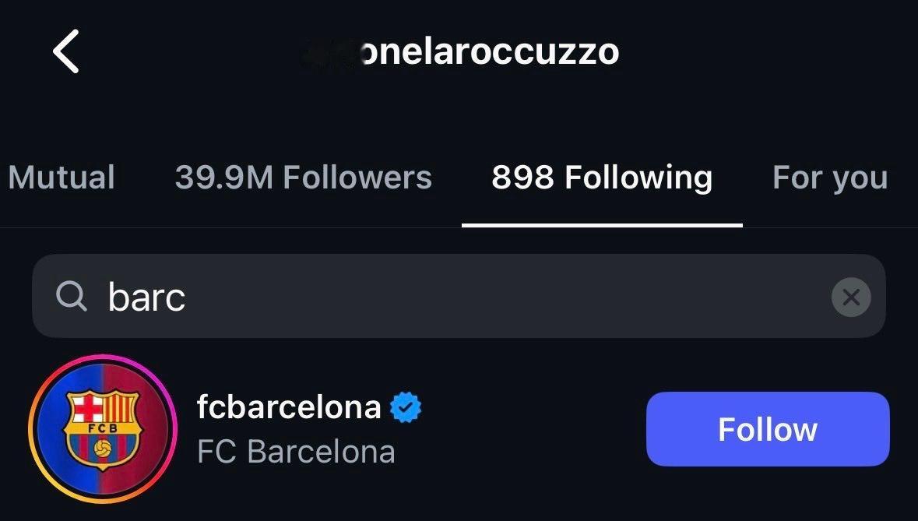
Task: Click the blue verified badge beside fcbarcelona
Action: [x=406, y=407]
